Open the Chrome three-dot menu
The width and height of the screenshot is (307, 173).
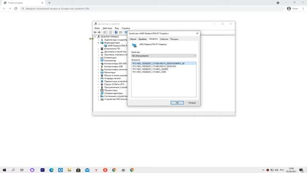(x=303, y=9)
